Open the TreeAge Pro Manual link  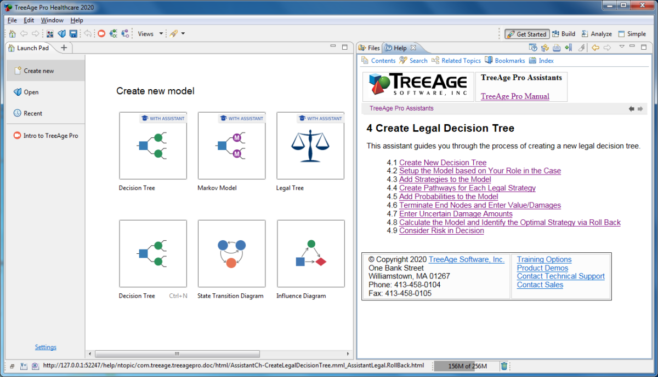(x=515, y=96)
